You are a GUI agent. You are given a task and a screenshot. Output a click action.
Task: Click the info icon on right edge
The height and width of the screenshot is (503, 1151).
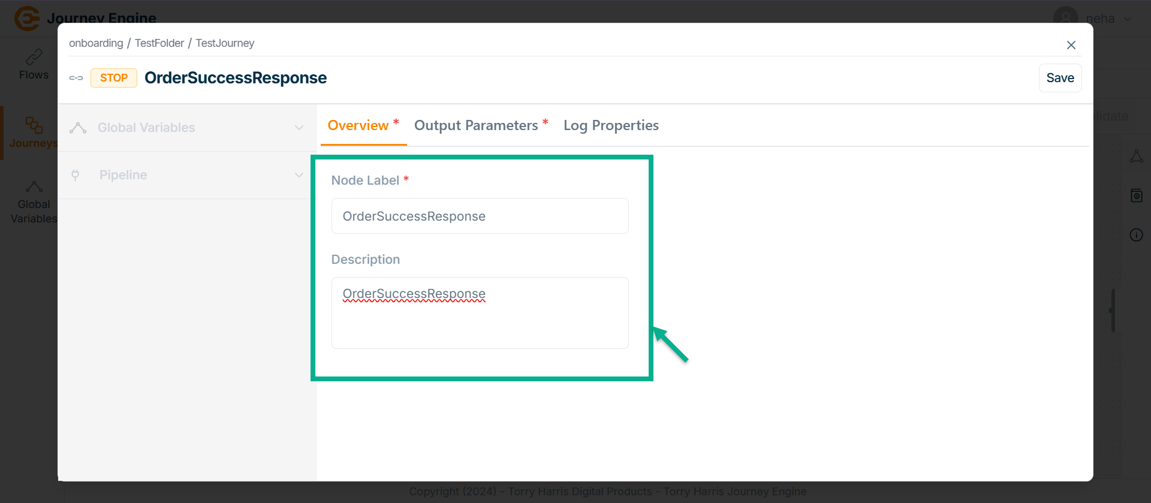coord(1136,235)
